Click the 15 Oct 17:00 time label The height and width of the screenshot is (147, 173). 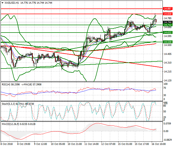click(x=142, y=144)
